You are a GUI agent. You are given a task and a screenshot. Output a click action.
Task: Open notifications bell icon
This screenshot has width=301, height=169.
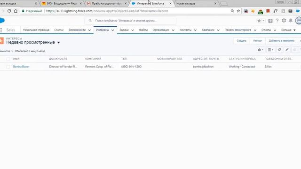pyautogui.click(x=291, y=21)
